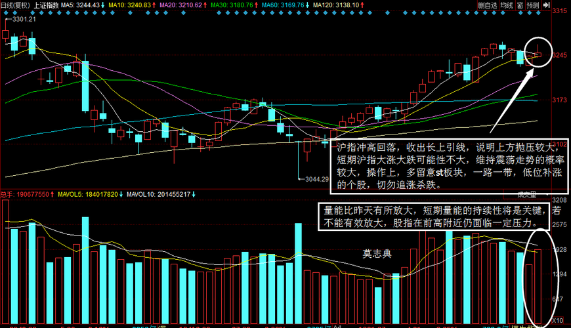This screenshot has height=328, width=571.
Task: Open the 成交量 indicator selector
Action: coord(527,195)
